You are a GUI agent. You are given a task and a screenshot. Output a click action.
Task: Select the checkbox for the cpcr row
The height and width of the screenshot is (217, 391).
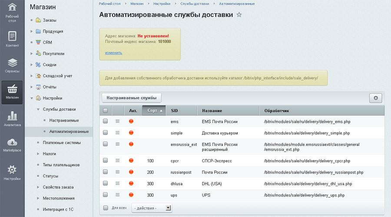[105, 161]
